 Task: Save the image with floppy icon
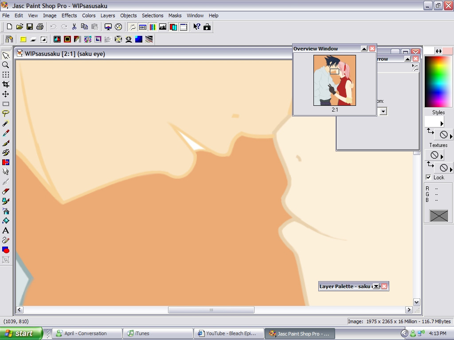coord(30,27)
